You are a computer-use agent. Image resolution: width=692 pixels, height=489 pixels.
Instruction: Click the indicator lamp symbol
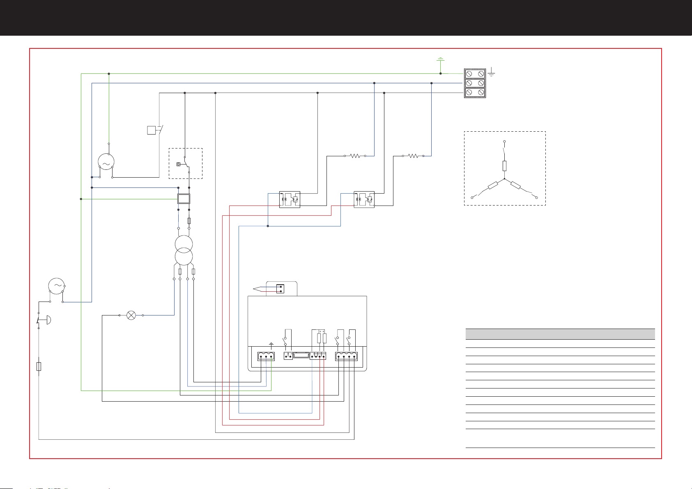[x=131, y=315]
